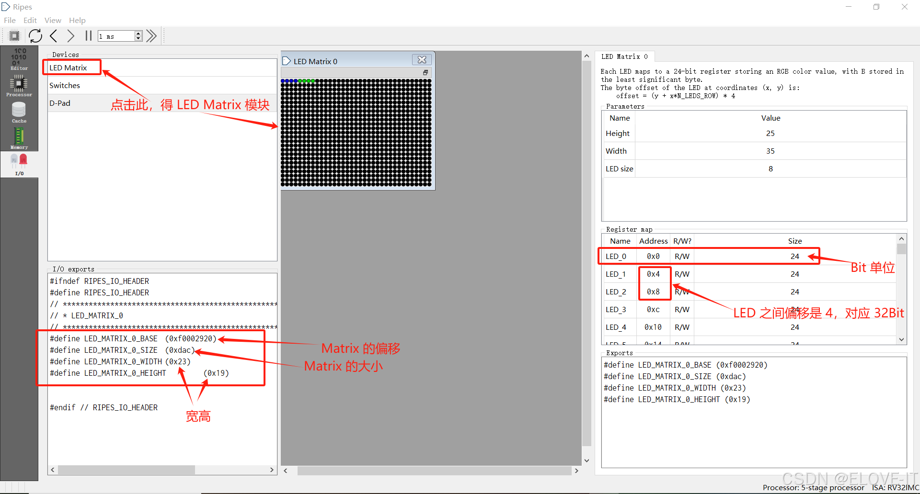This screenshot has width=920, height=494.
Task: Step forward one clock cycle
Action: [71, 36]
